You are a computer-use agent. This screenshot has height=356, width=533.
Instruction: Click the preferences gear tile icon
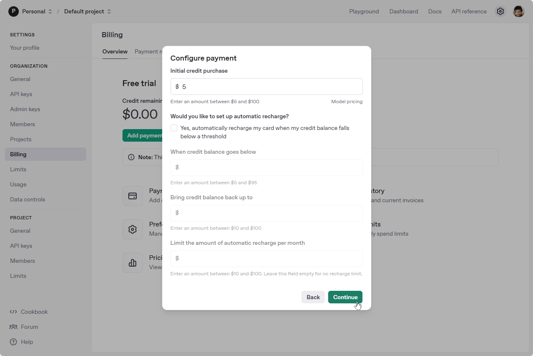pyautogui.click(x=133, y=229)
